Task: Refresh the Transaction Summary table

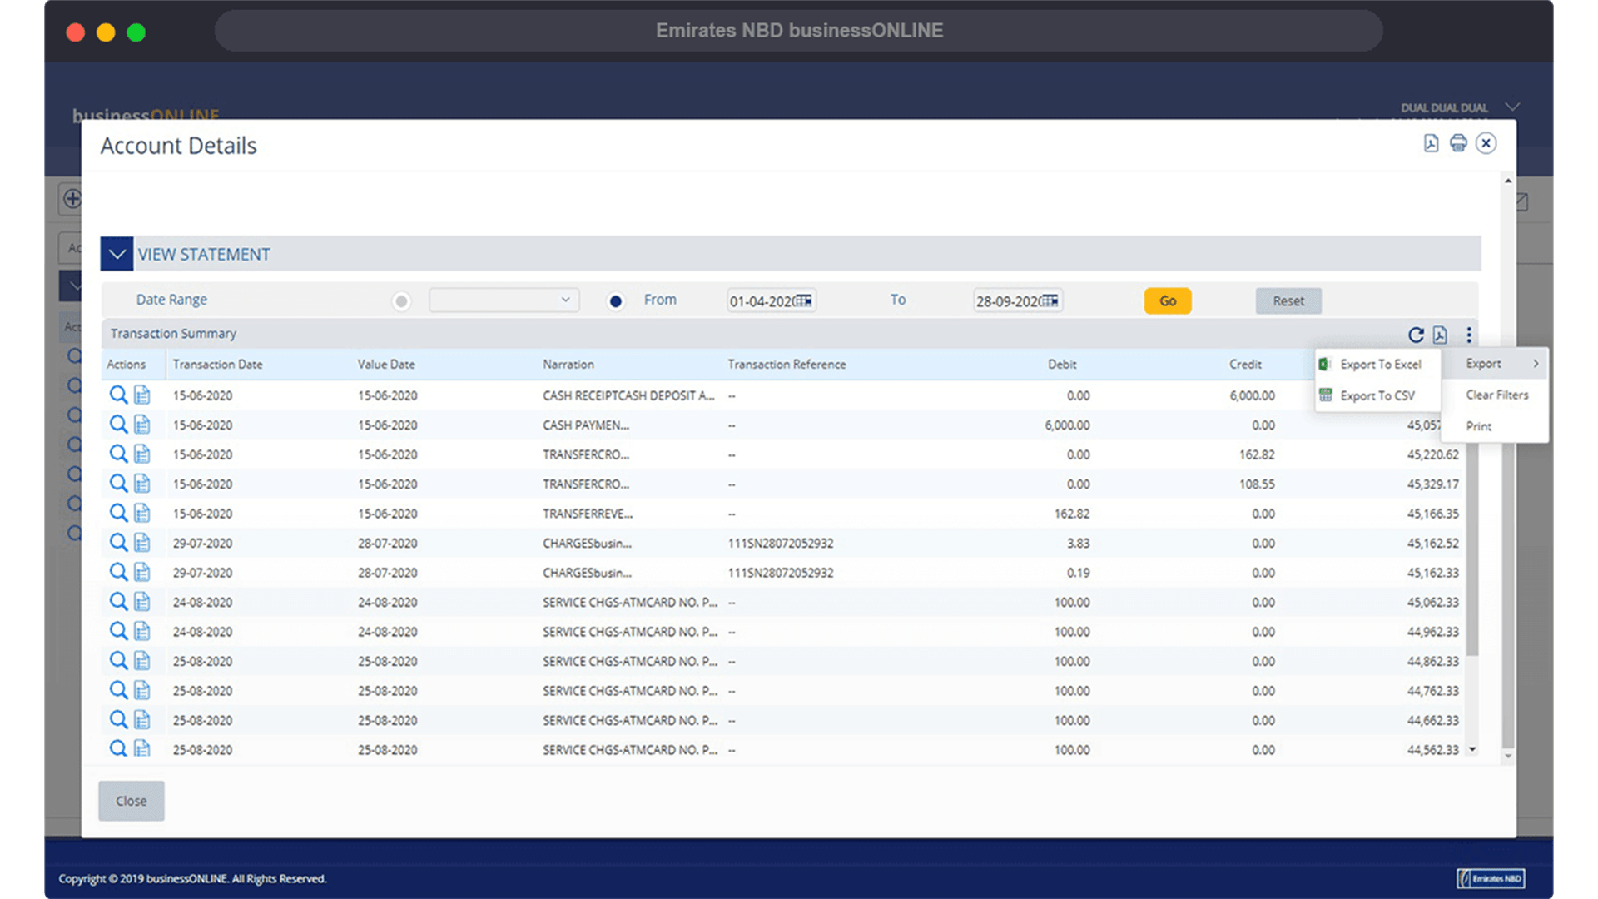Action: click(1415, 335)
